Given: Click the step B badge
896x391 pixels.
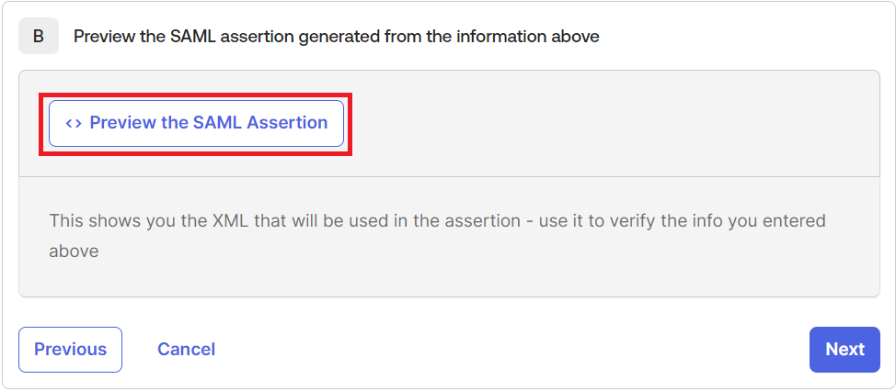Looking at the screenshot, I should point(39,37).
